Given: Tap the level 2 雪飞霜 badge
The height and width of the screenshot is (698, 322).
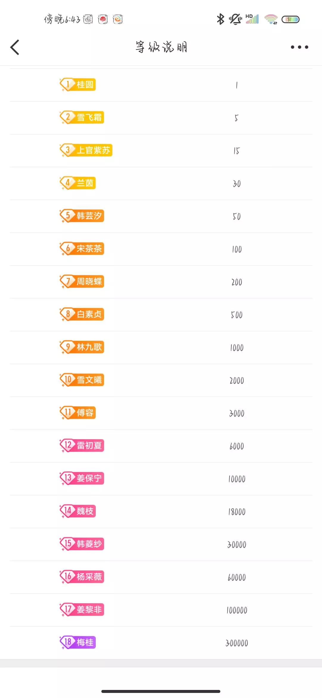Looking at the screenshot, I should [82, 117].
